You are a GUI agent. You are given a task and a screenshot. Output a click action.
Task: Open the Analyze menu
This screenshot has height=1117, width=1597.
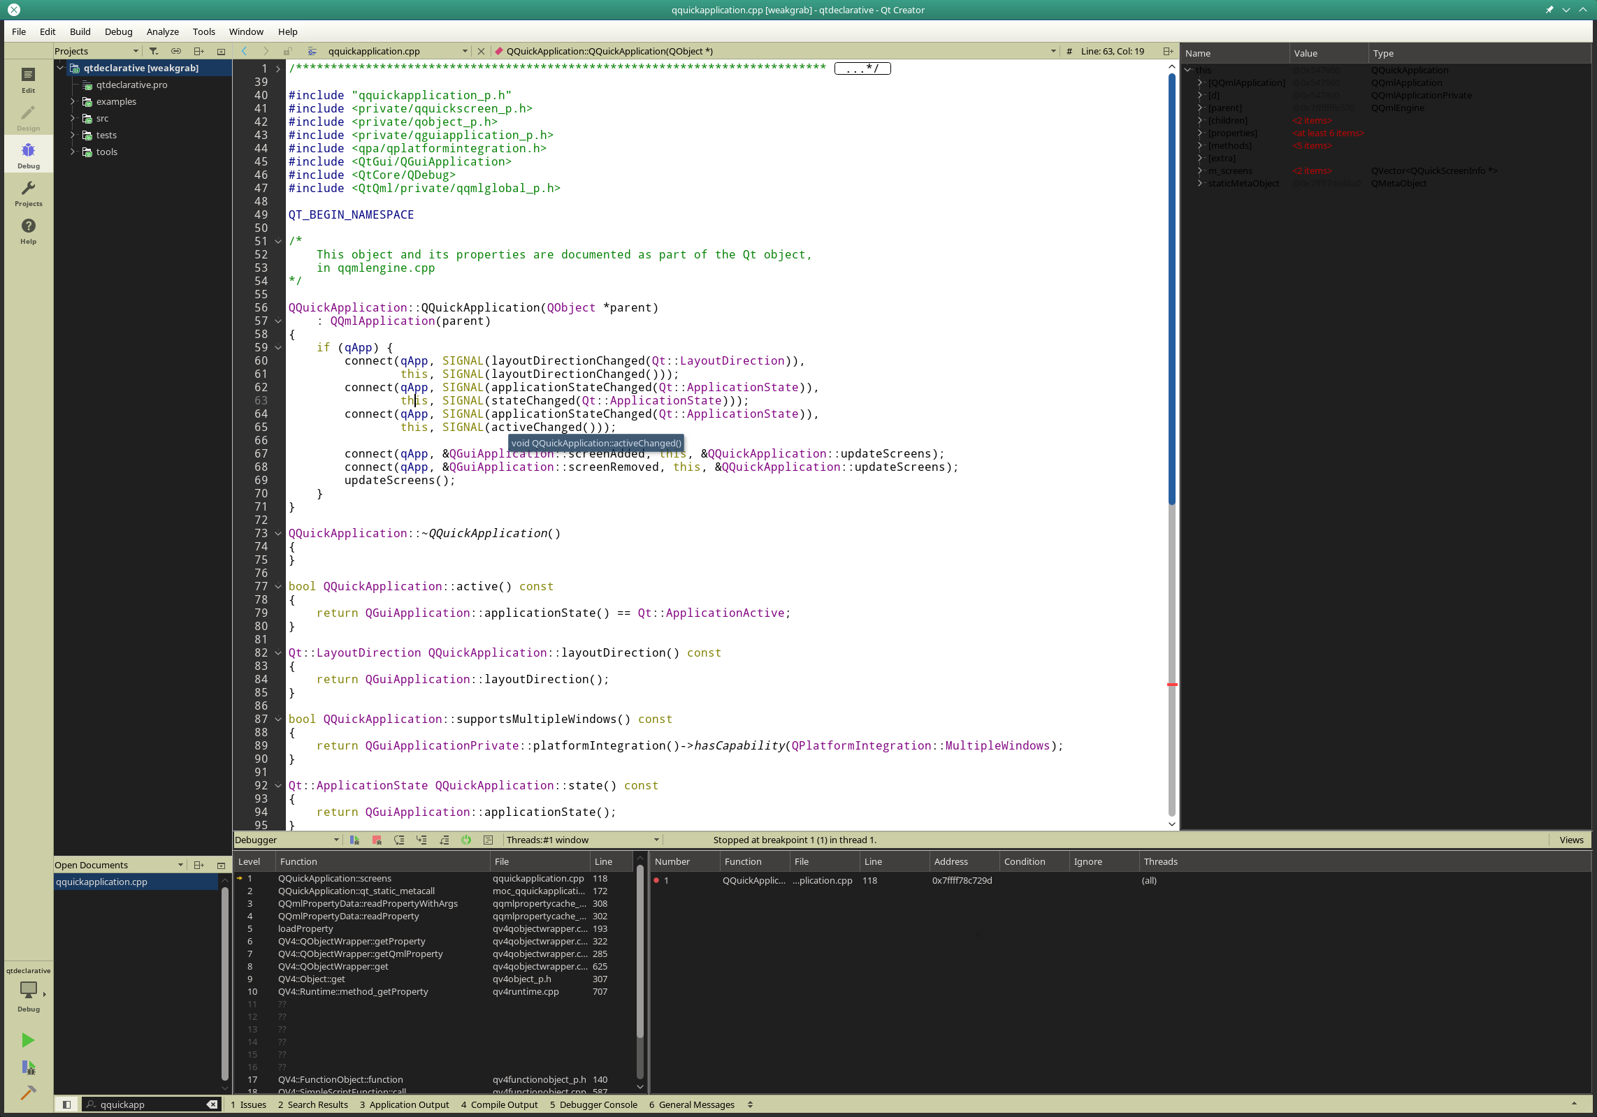pos(162,31)
